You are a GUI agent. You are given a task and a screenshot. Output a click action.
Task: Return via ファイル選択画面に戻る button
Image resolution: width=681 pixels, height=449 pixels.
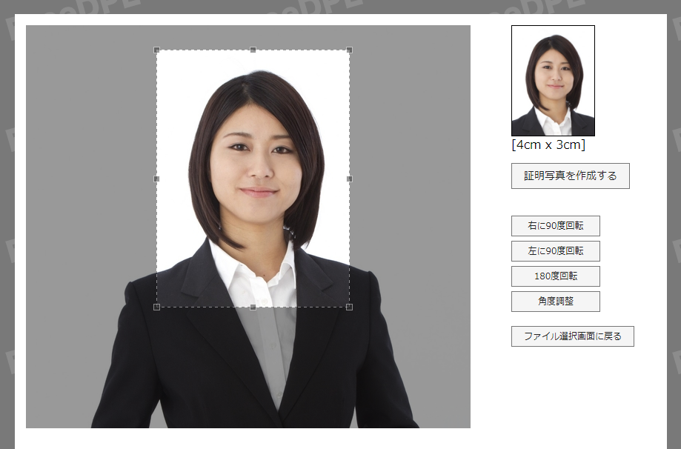pos(572,336)
